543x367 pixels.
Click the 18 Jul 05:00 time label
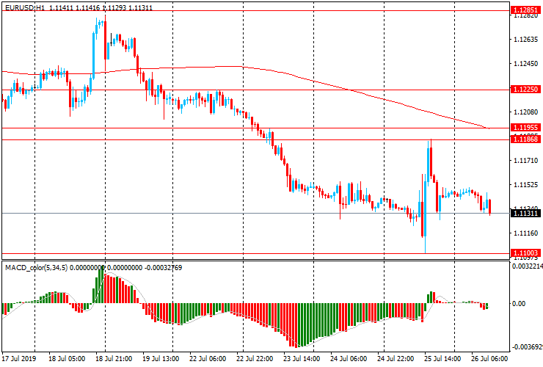coord(67,358)
